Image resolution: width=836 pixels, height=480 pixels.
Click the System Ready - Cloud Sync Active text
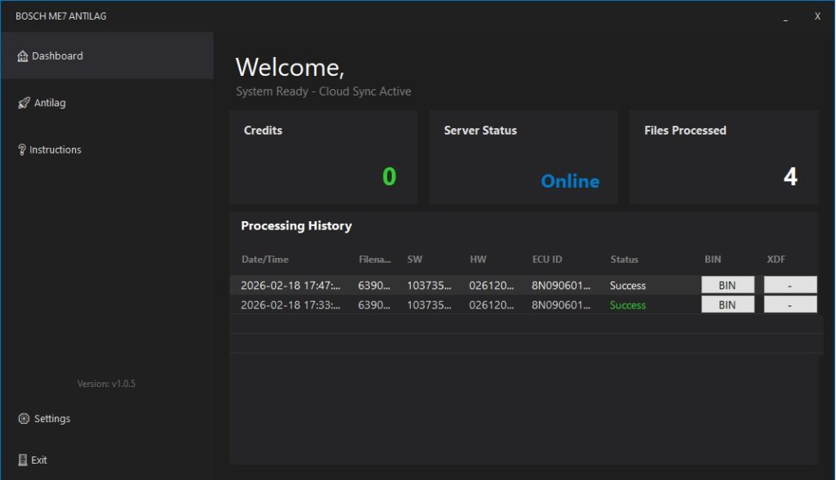[323, 91]
